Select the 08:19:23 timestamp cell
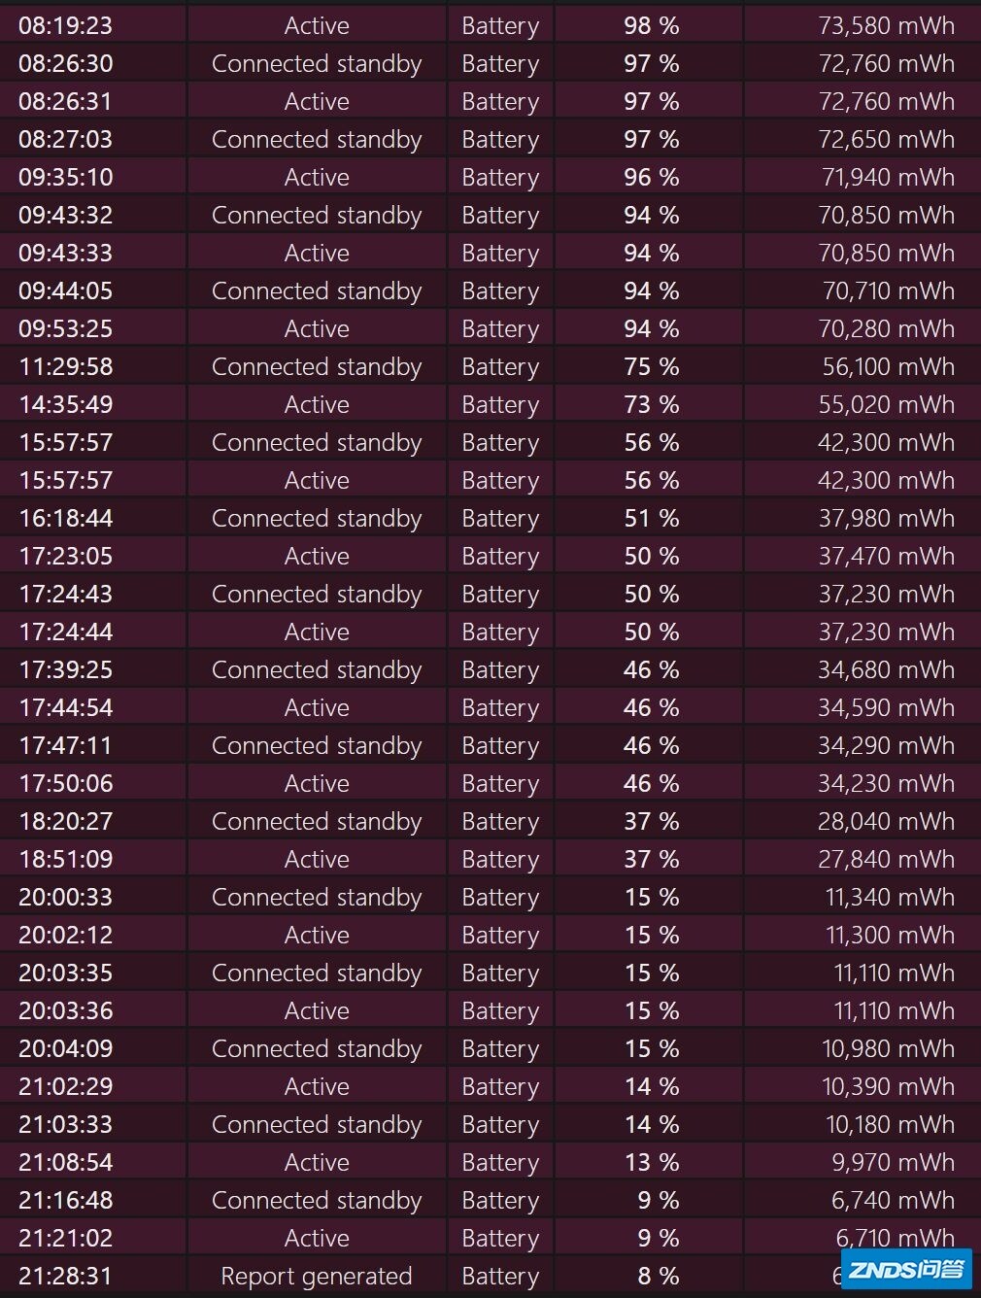981x1298 pixels. tap(65, 26)
